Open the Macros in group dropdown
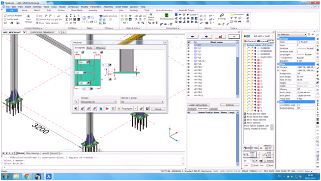Viewport: 321px width, 181px height. click(x=142, y=102)
